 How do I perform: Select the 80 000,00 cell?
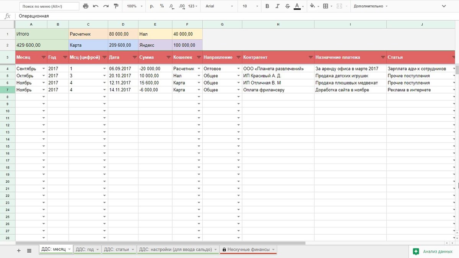[x=123, y=34]
